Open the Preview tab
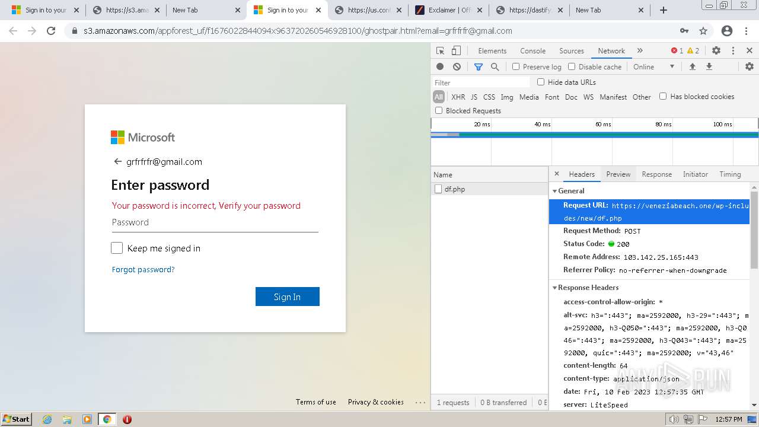 tap(618, 174)
